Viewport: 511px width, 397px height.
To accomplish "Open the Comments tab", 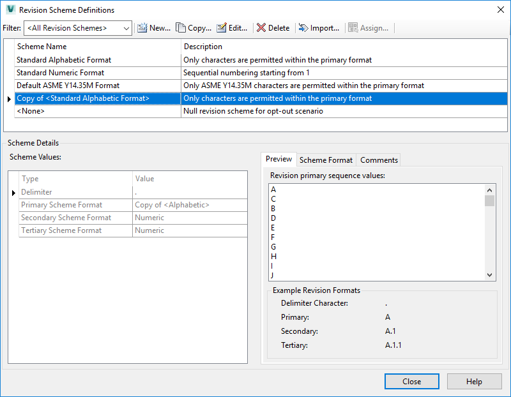I will (x=379, y=160).
